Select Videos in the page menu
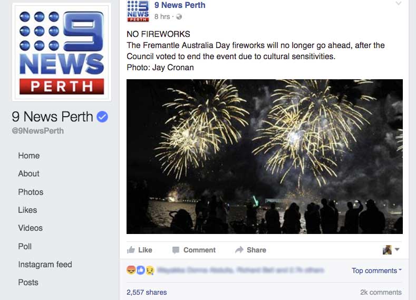 pyautogui.click(x=30, y=228)
